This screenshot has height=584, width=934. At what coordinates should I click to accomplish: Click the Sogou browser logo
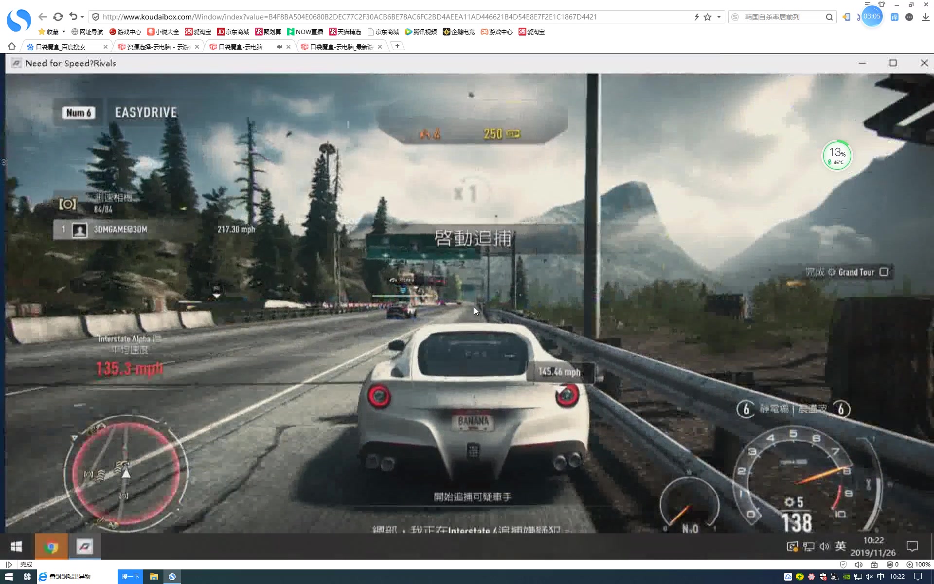pyautogui.click(x=19, y=20)
